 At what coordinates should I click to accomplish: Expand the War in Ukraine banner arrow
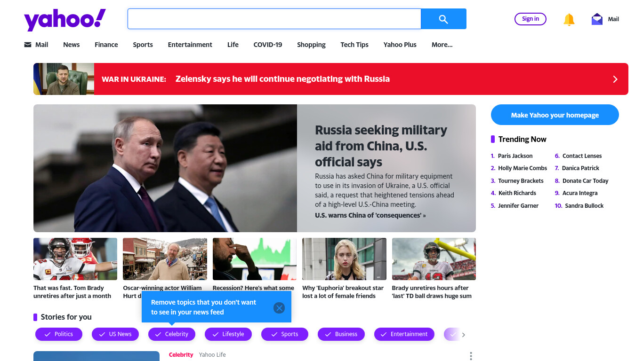pos(615,79)
